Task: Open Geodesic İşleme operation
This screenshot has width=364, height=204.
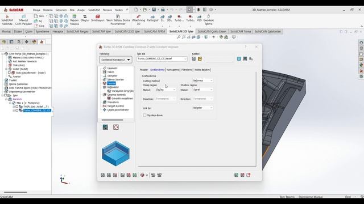Action: (x=209, y=20)
